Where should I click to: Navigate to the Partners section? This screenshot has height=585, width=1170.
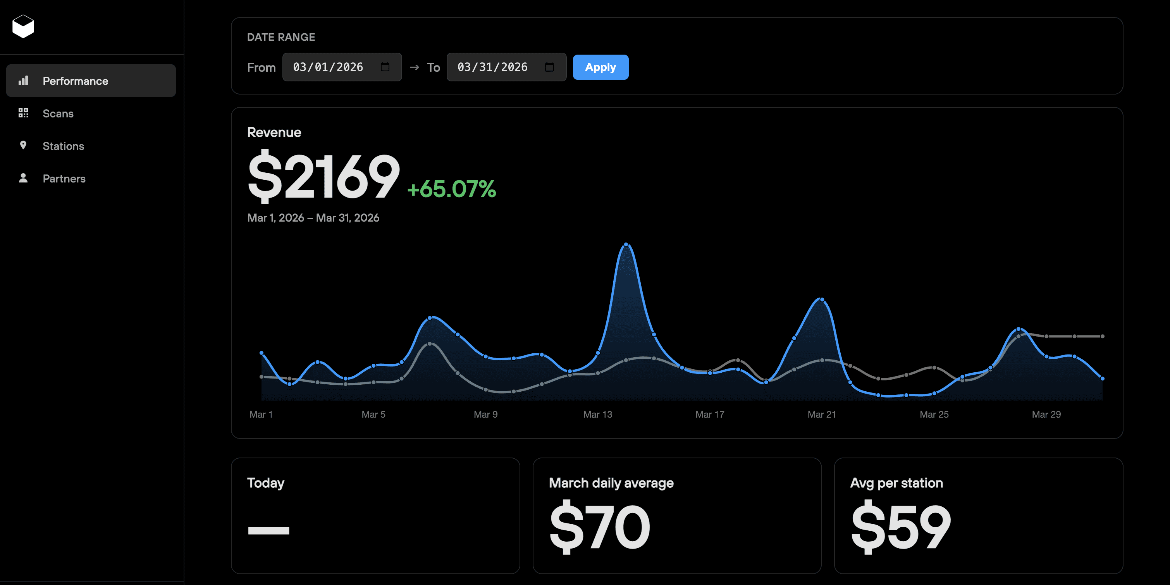pos(64,179)
